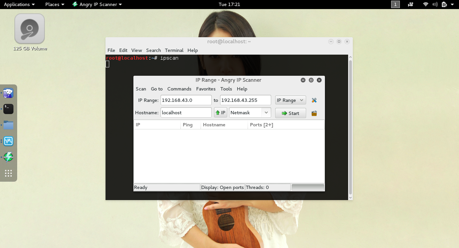Open the fetchers selection icon beside Start

314,113
